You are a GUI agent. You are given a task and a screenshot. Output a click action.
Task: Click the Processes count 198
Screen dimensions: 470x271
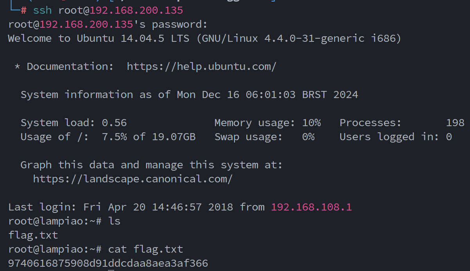pos(455,123)
